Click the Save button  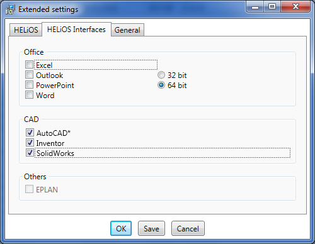coord(151,228)
